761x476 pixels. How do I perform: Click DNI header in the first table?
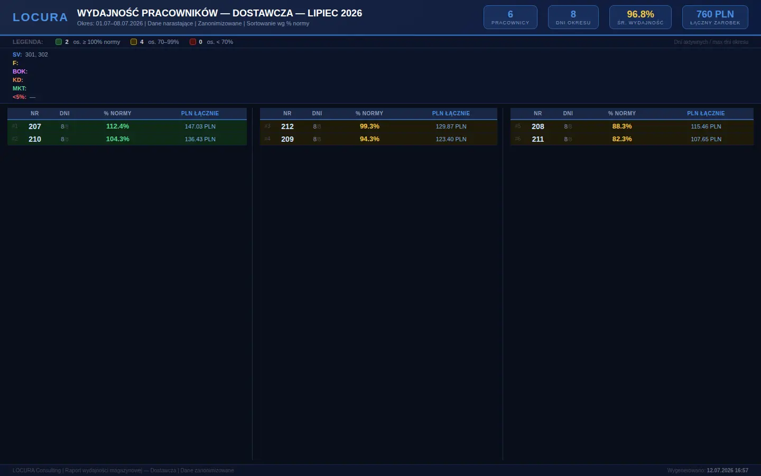pyautogui.click(x=64, y=113)
